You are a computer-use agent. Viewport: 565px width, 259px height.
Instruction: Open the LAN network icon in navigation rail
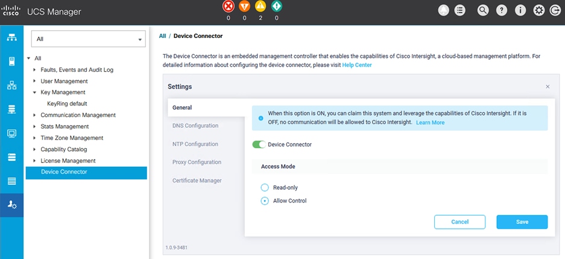11,85
